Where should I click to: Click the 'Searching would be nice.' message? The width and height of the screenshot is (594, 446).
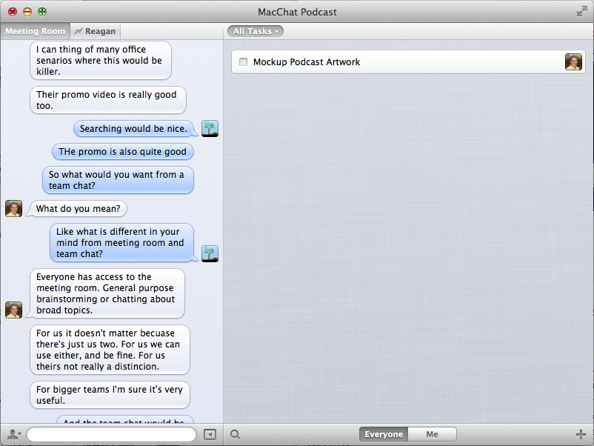(x=133, y=128)
